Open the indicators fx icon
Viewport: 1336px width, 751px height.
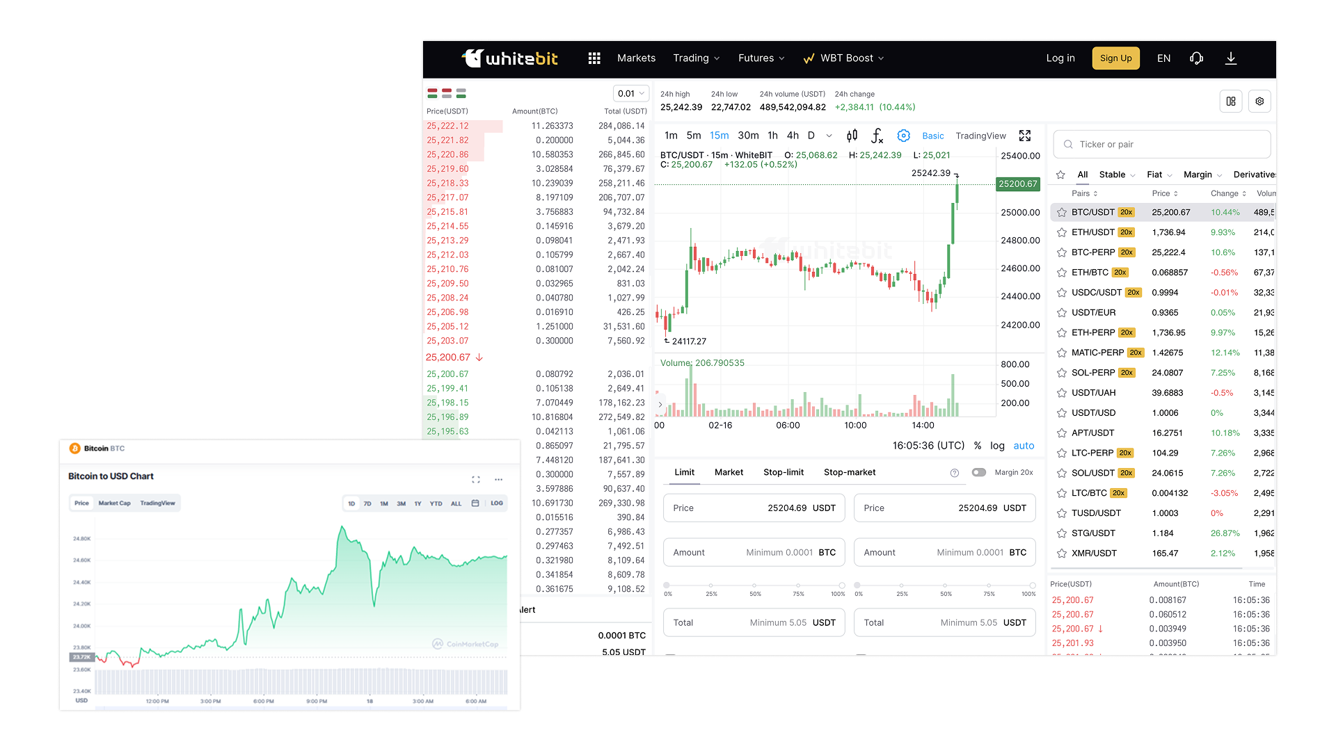click(877, 136)
